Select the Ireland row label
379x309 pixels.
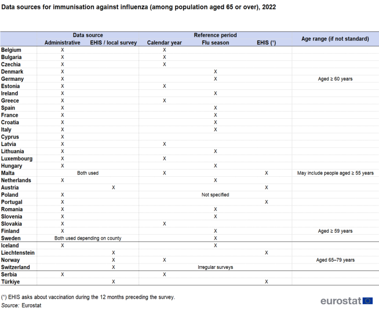[9, 93]
